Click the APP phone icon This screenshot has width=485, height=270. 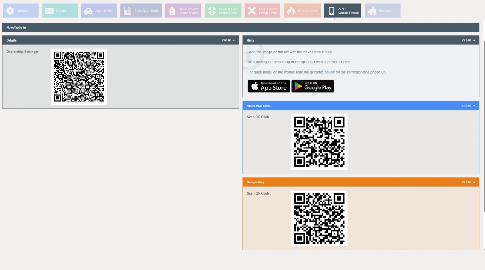[x=331, y=11]
